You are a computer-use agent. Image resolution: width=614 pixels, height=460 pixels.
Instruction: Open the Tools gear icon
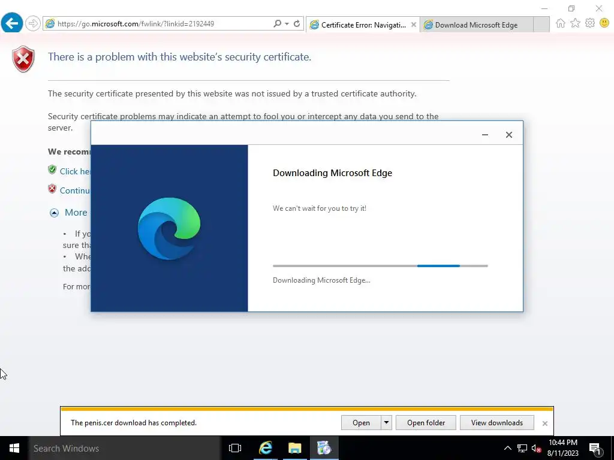(x=590, y=23)
